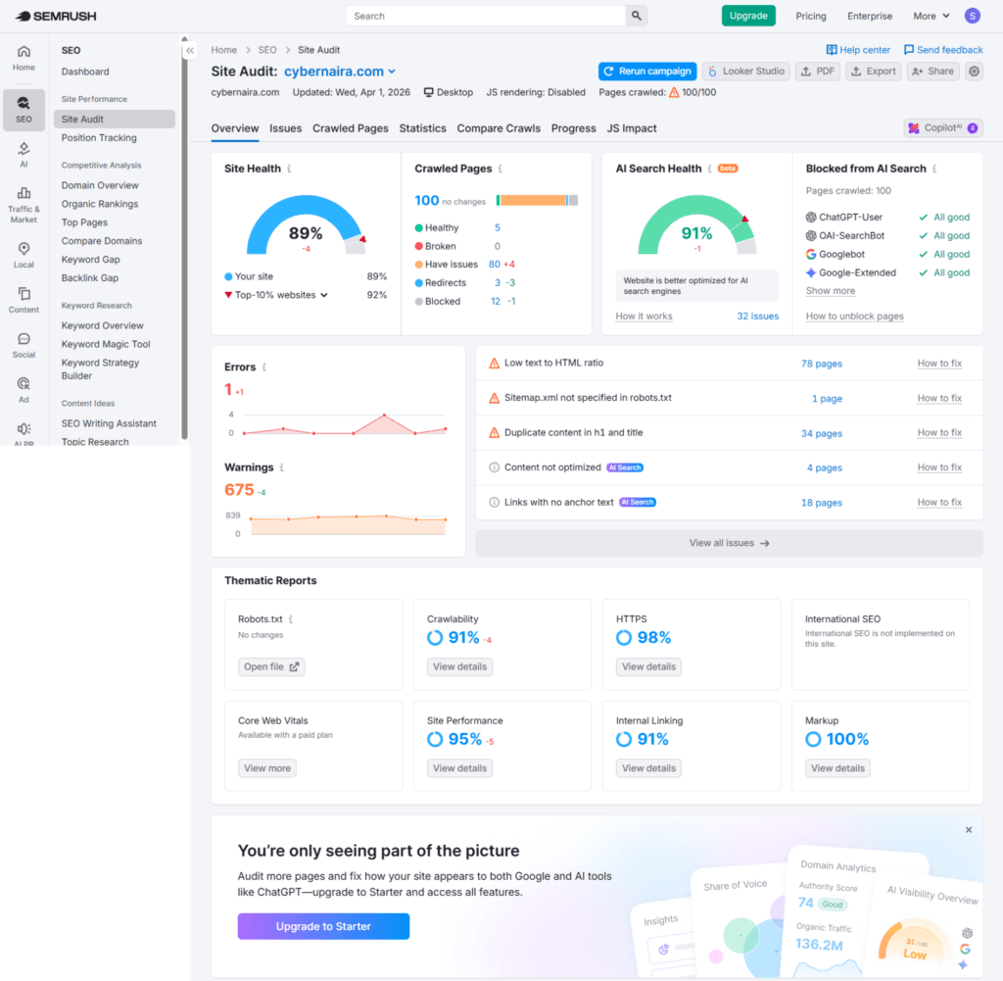
Task: Click the Rerun campaign button
Action: (x=646, y=71)
